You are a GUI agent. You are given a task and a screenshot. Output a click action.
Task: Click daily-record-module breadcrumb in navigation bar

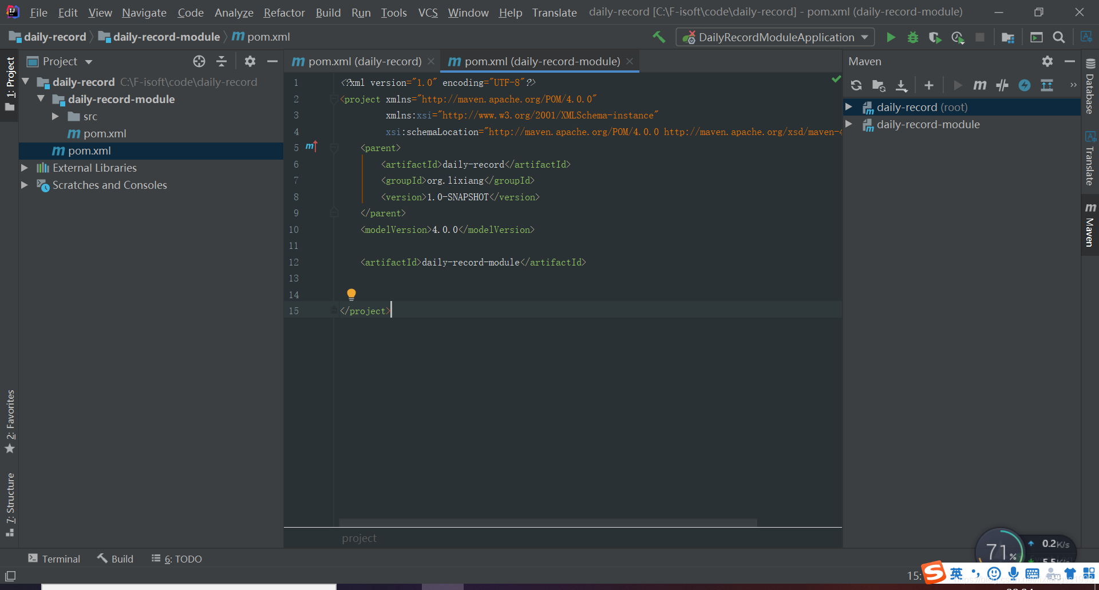pyautogui.click(x=159, y=37)
